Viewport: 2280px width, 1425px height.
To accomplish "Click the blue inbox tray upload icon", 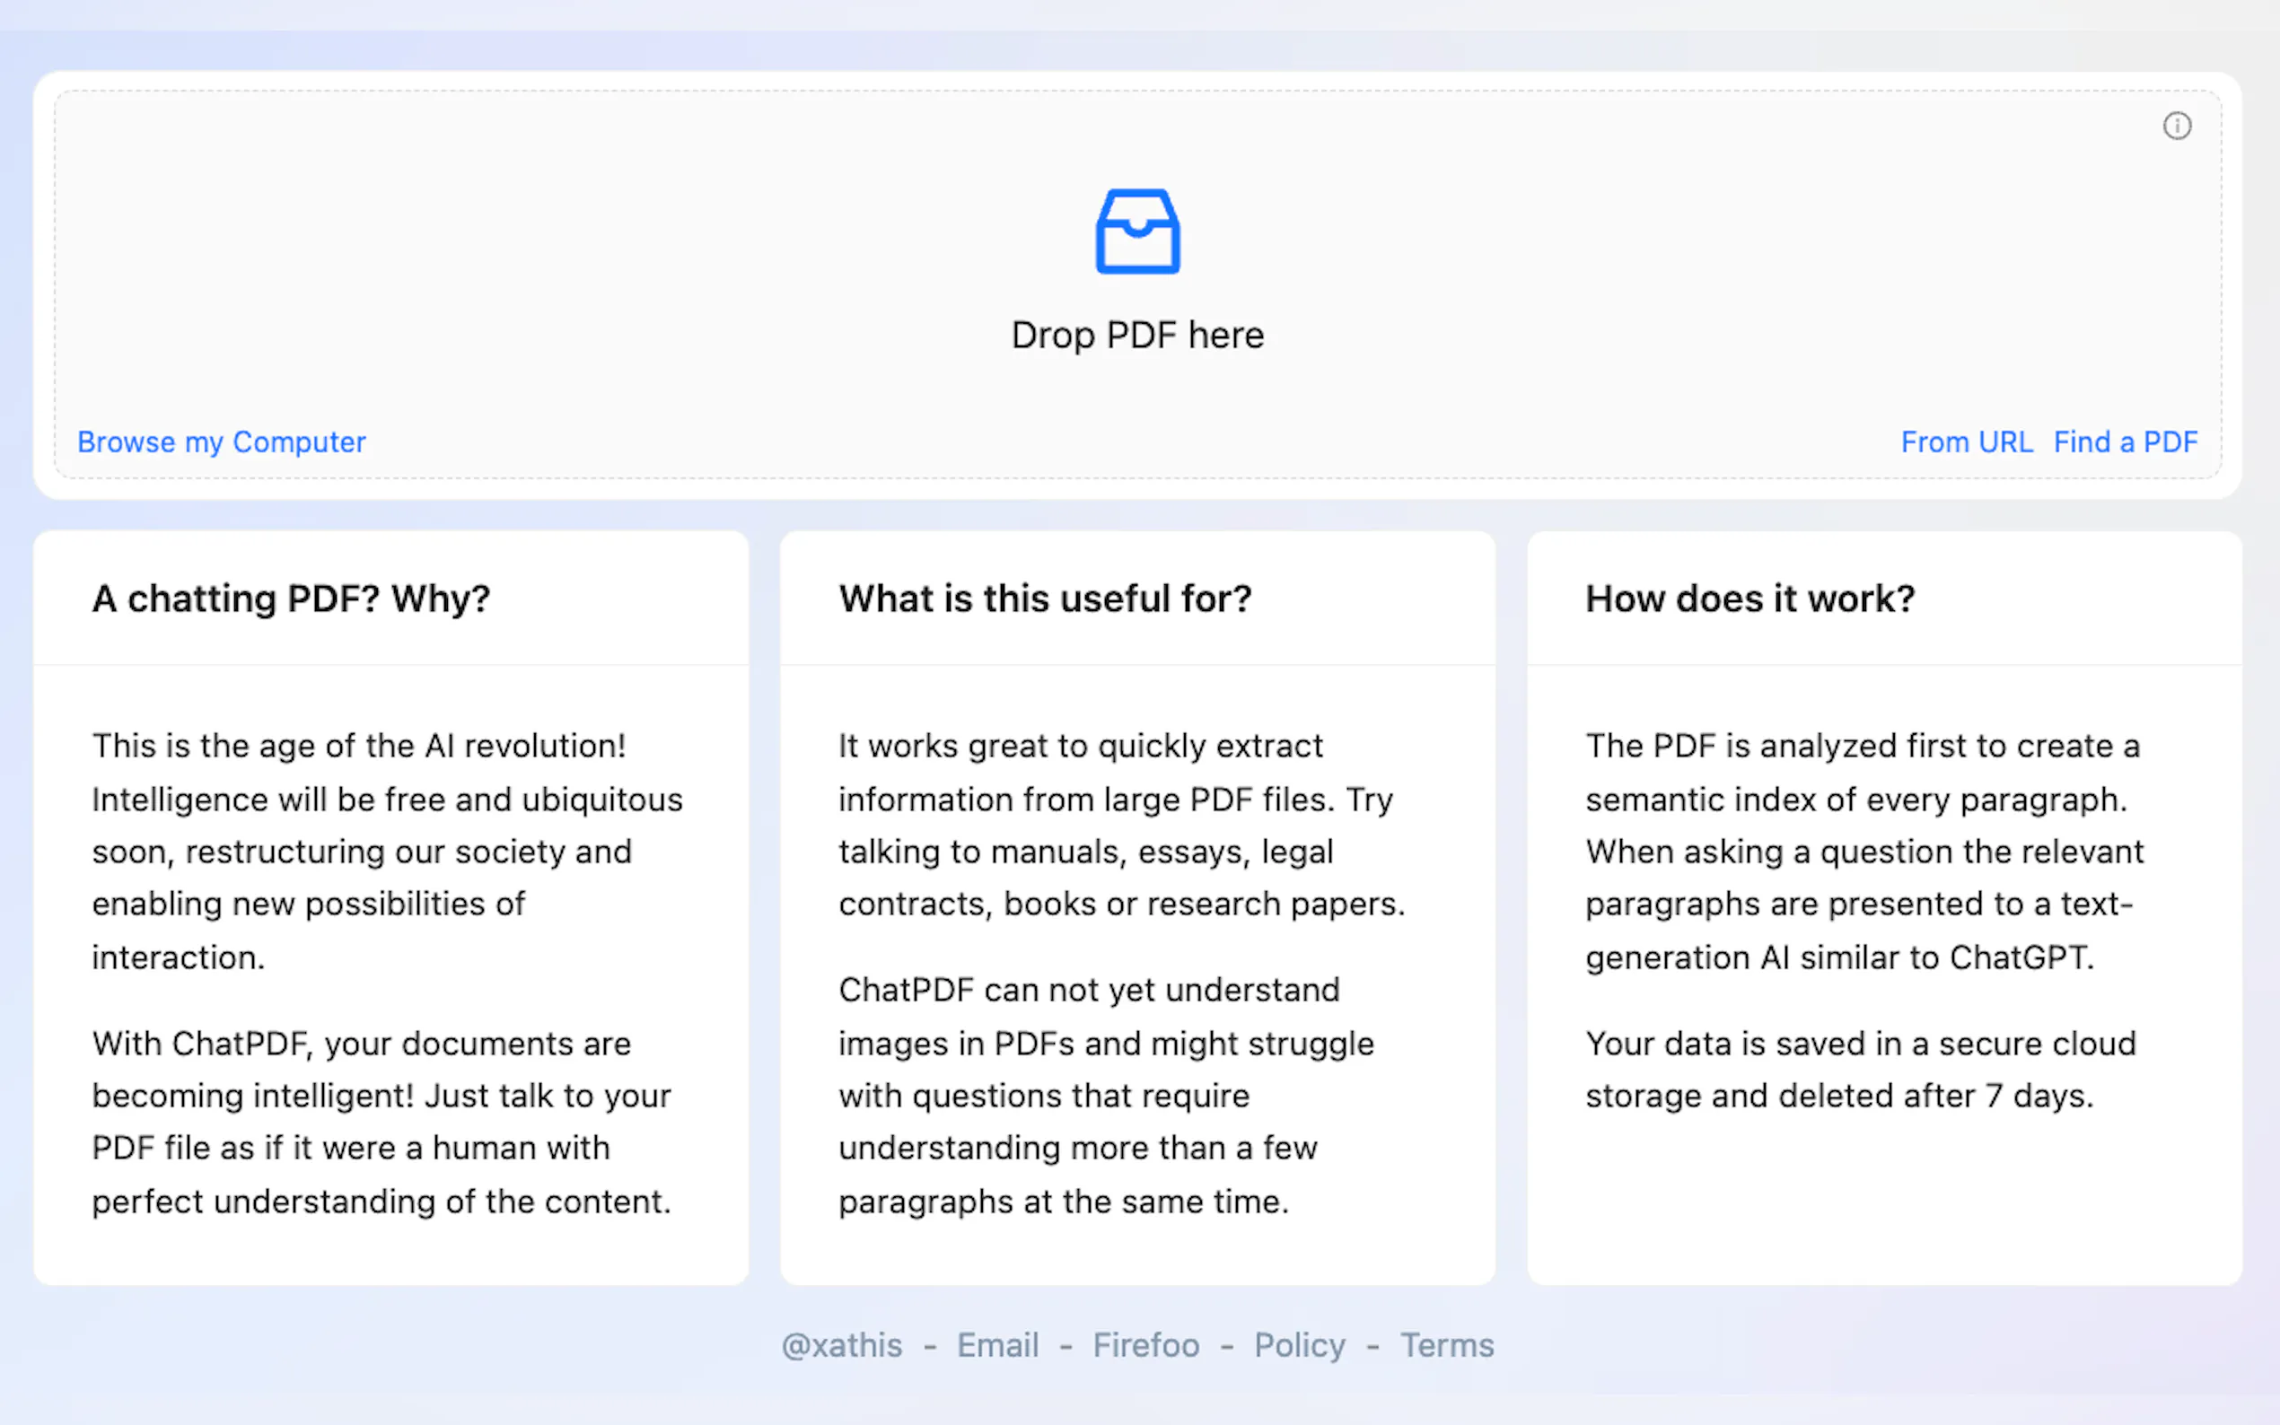I will [1136, 232].
